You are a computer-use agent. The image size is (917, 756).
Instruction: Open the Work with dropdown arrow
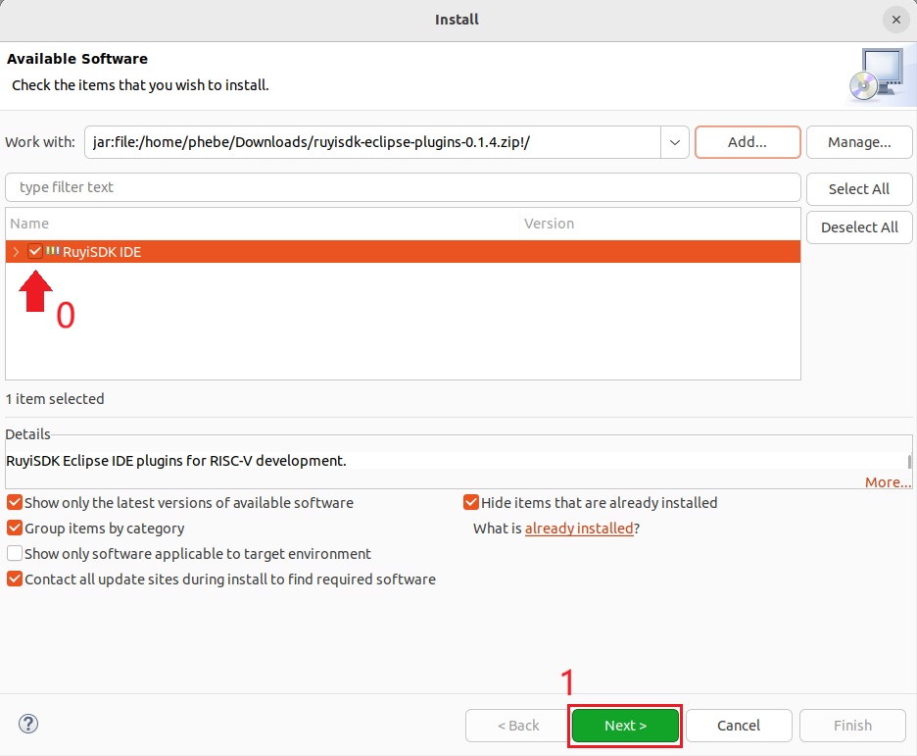(x=675, y=142)
